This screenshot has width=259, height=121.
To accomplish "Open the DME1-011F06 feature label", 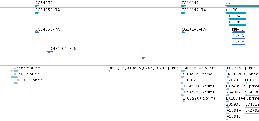I will 63,49.
